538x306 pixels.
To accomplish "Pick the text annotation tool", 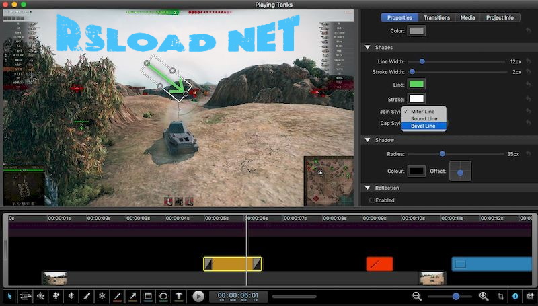I will tap(179, 296).
